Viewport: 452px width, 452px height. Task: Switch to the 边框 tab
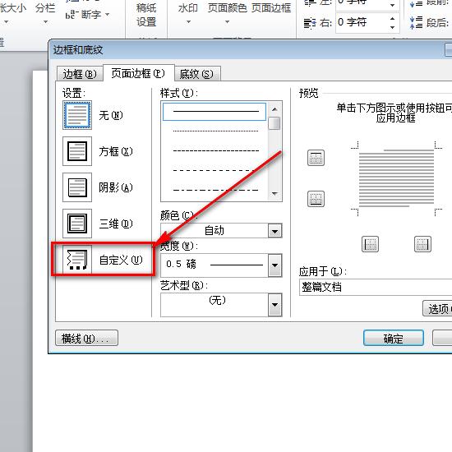[x=80, y=74]
